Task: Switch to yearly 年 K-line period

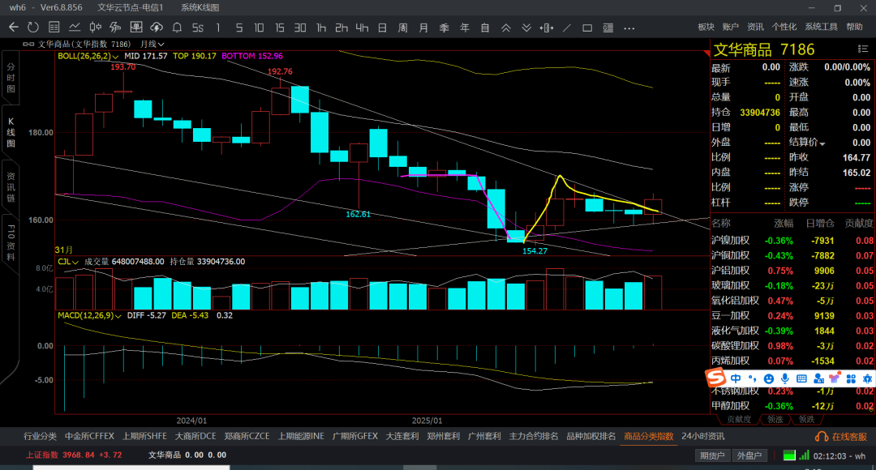Action: coord(465,28)
